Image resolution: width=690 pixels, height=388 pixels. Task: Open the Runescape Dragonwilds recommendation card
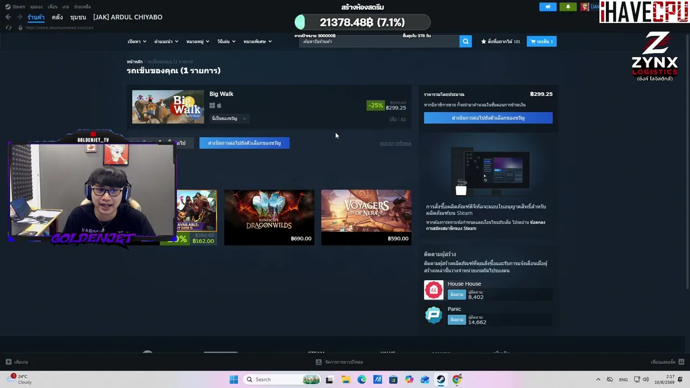pos(269,217)
